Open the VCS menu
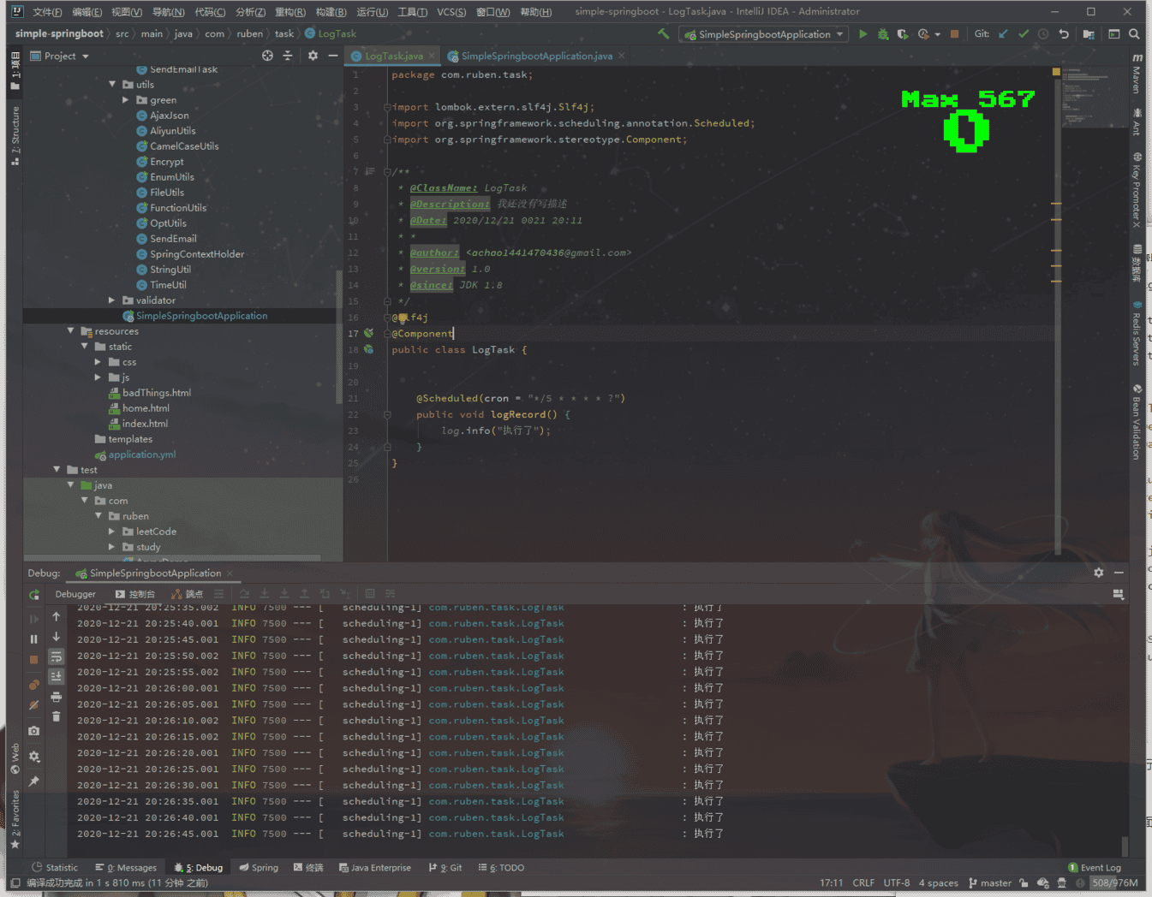1152x897 pixels. click(451, 12)
